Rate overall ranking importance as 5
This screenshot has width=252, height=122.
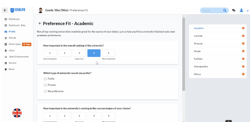[x=109, y=53]
